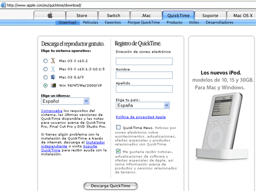Open the Store tab
The width and height of the screenshot is (256, 191).
tap(82, 15)
